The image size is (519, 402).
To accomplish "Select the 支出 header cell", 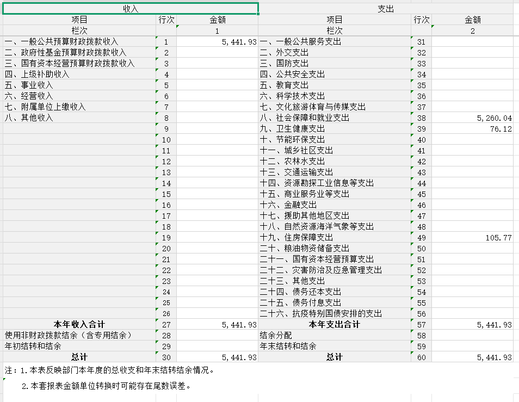I will click(386, 9).
